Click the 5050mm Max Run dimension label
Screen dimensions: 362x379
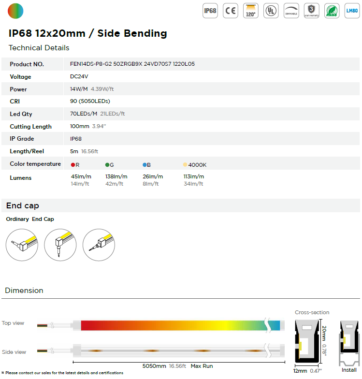[178, 366]
